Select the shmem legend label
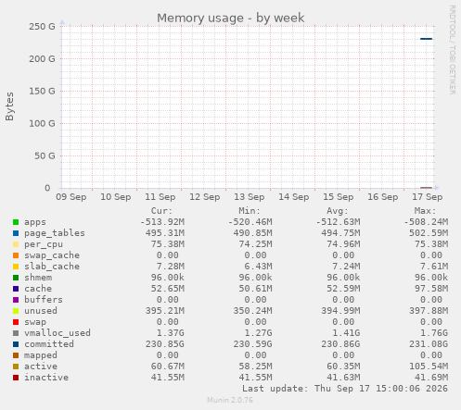The image size is (461, 410). coord(38,278)
